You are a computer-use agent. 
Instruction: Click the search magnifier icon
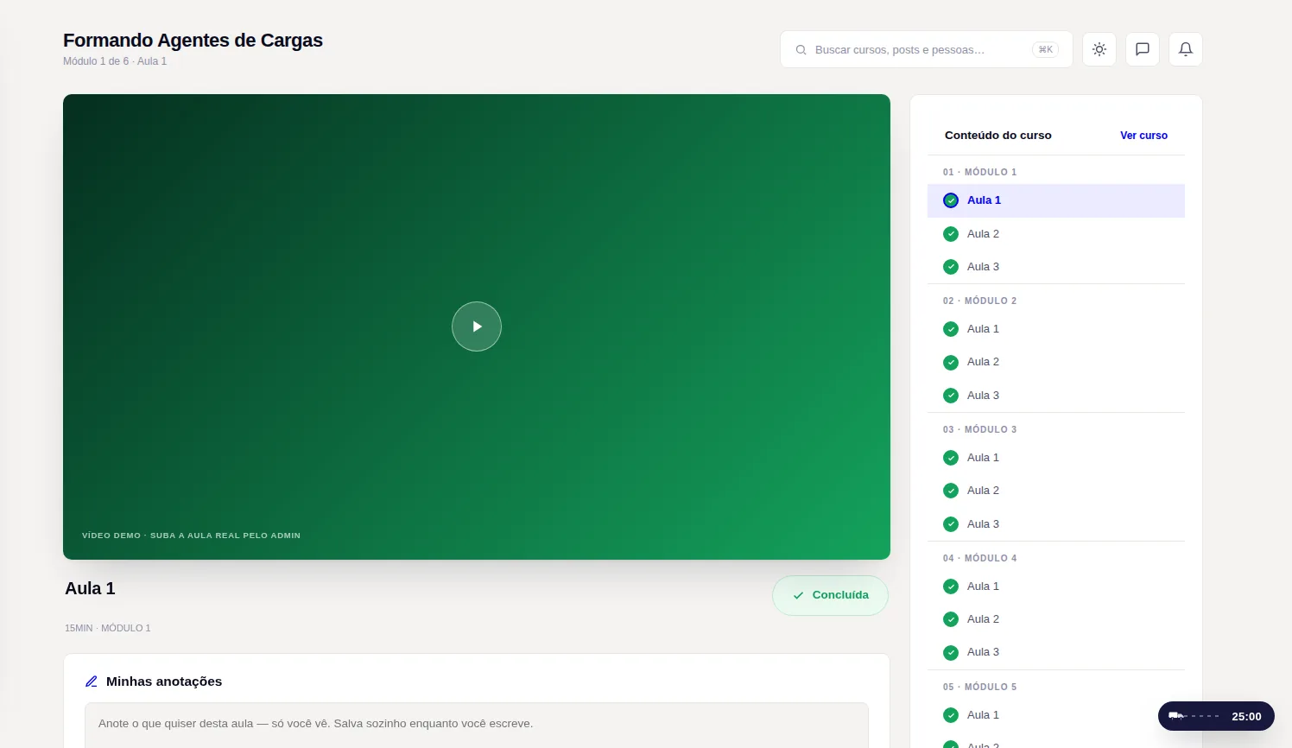click(801, 50)
